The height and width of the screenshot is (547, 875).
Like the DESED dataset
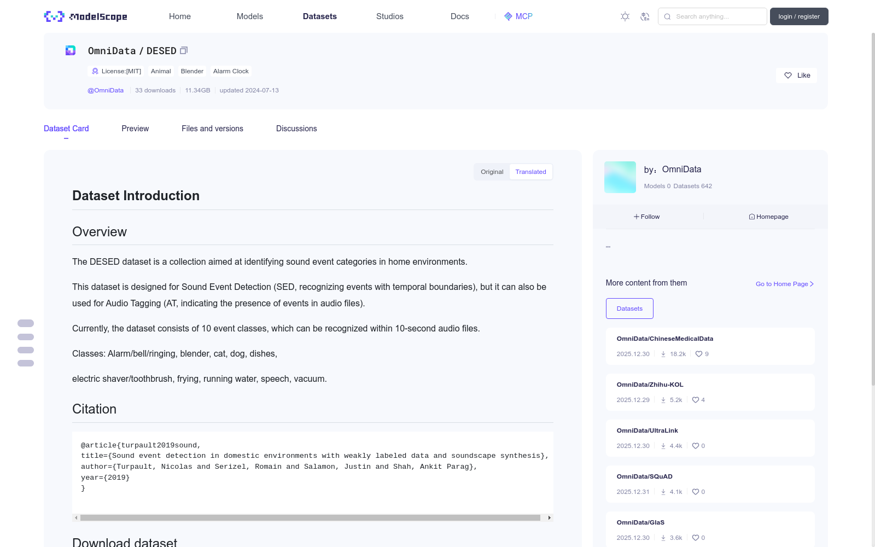point(796,75)
